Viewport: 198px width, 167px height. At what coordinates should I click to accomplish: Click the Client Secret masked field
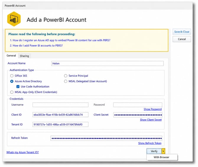[x=138, y=115]
